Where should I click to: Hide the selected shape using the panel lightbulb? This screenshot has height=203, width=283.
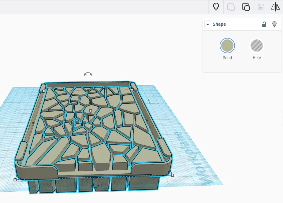click(274, 24)
